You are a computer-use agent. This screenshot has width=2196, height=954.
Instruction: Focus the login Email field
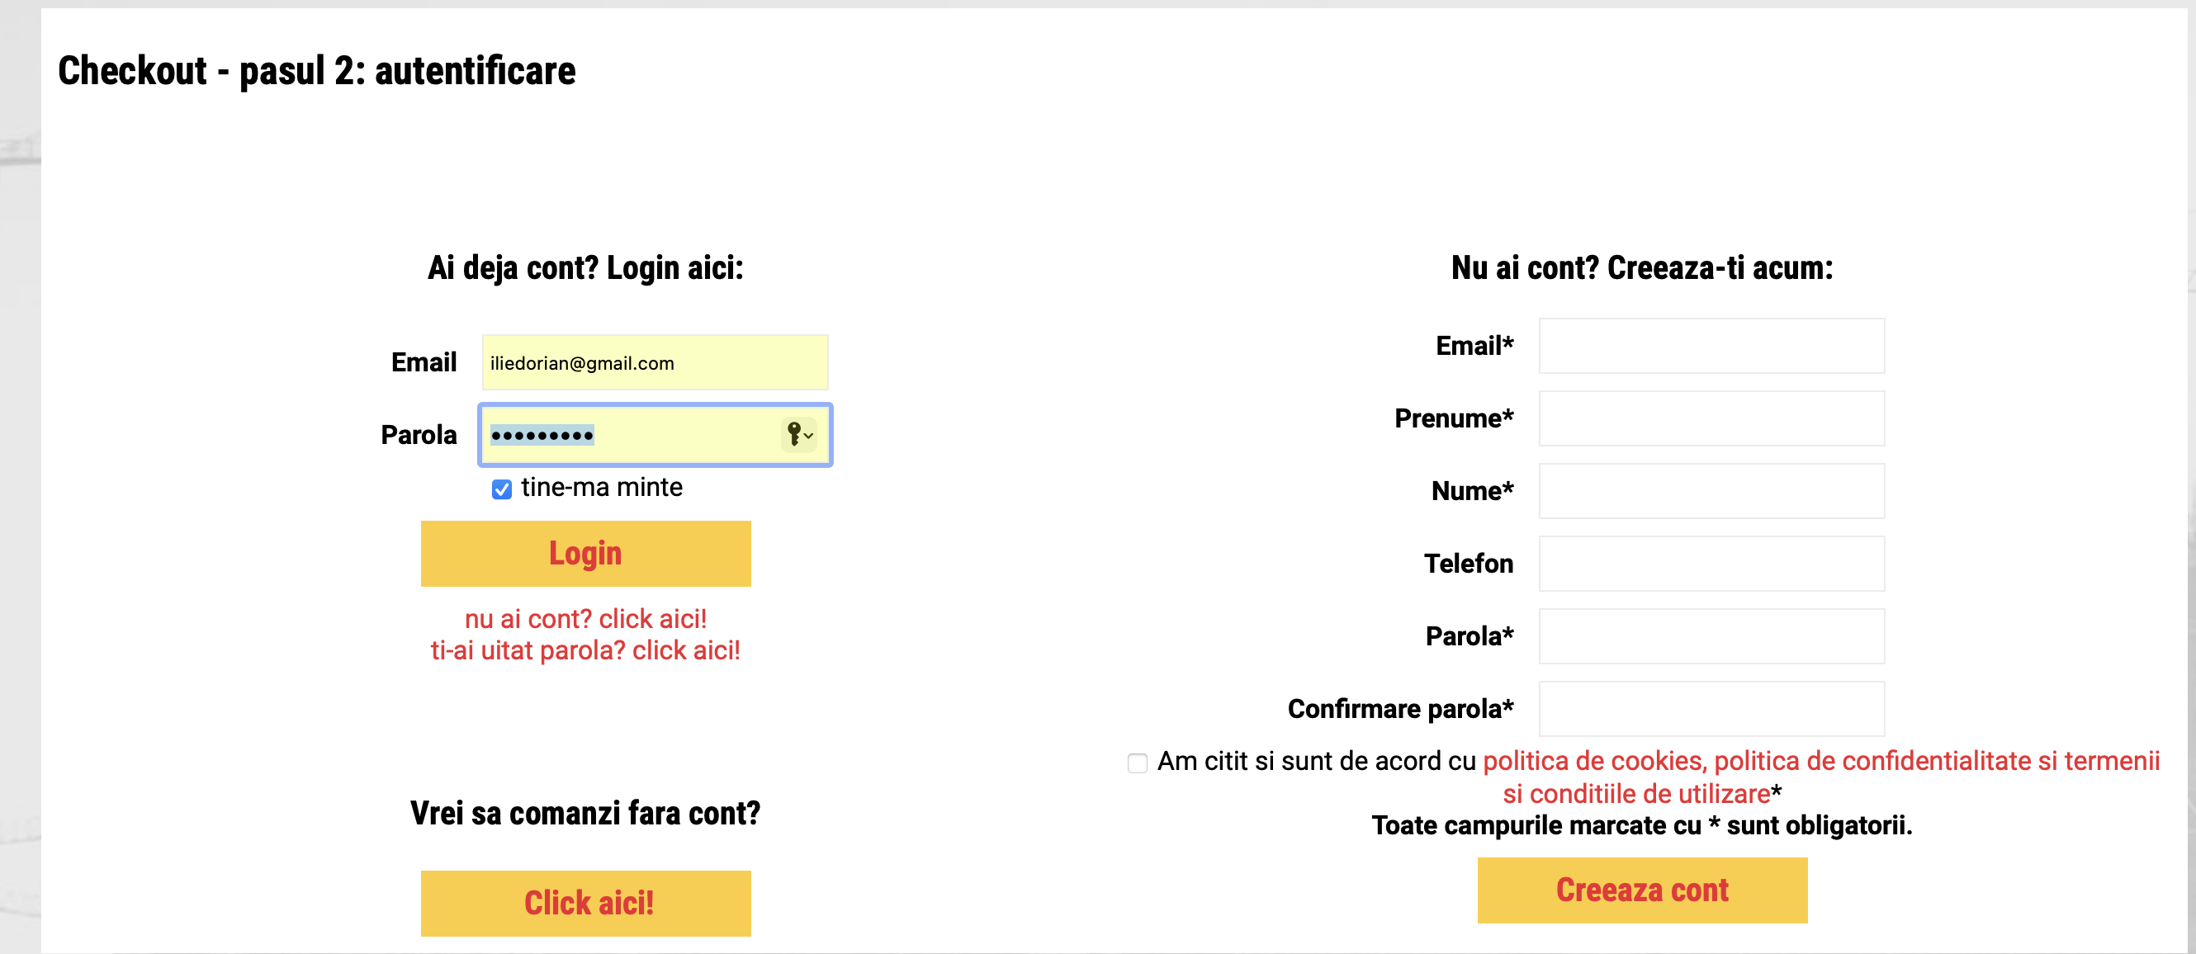[654, 363]
